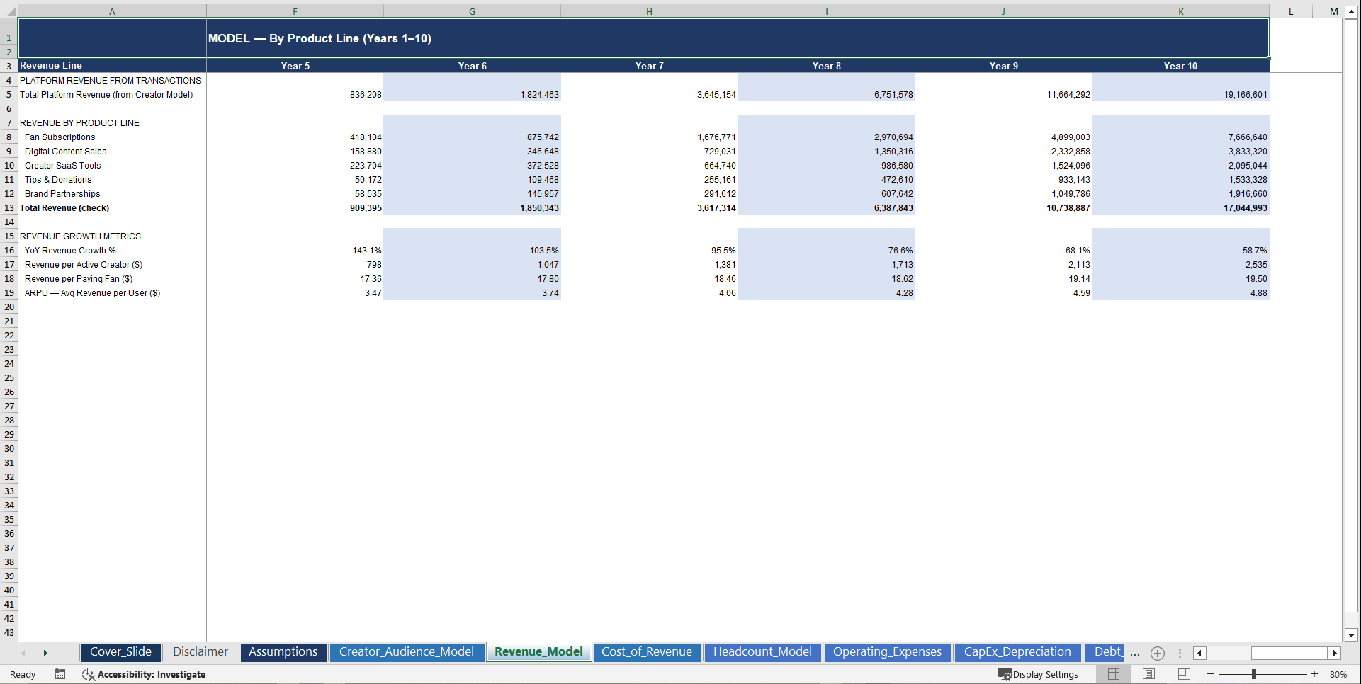
Task: Open the Cost_of_Revenue sheet
Action: coord(646,652)
